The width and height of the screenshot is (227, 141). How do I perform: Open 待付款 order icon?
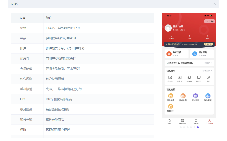coord(170,78)
